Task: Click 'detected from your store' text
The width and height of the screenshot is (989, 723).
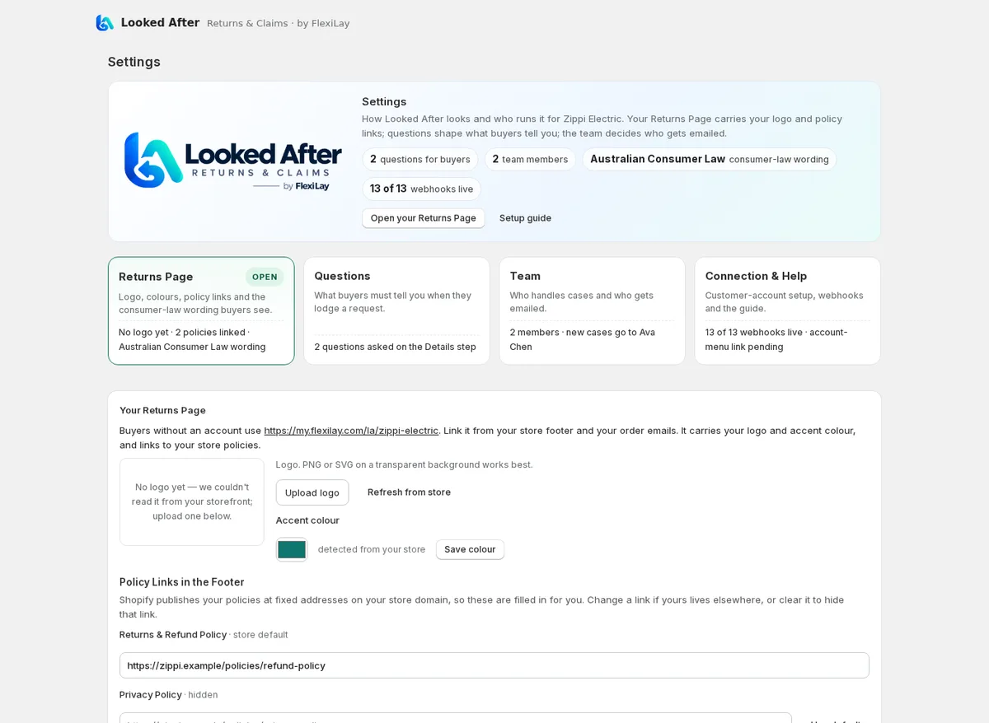Action: coord(372,549)
